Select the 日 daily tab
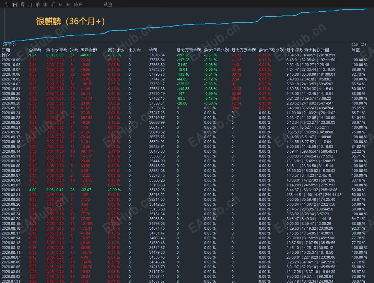374x283 pixels. [15, 4]
